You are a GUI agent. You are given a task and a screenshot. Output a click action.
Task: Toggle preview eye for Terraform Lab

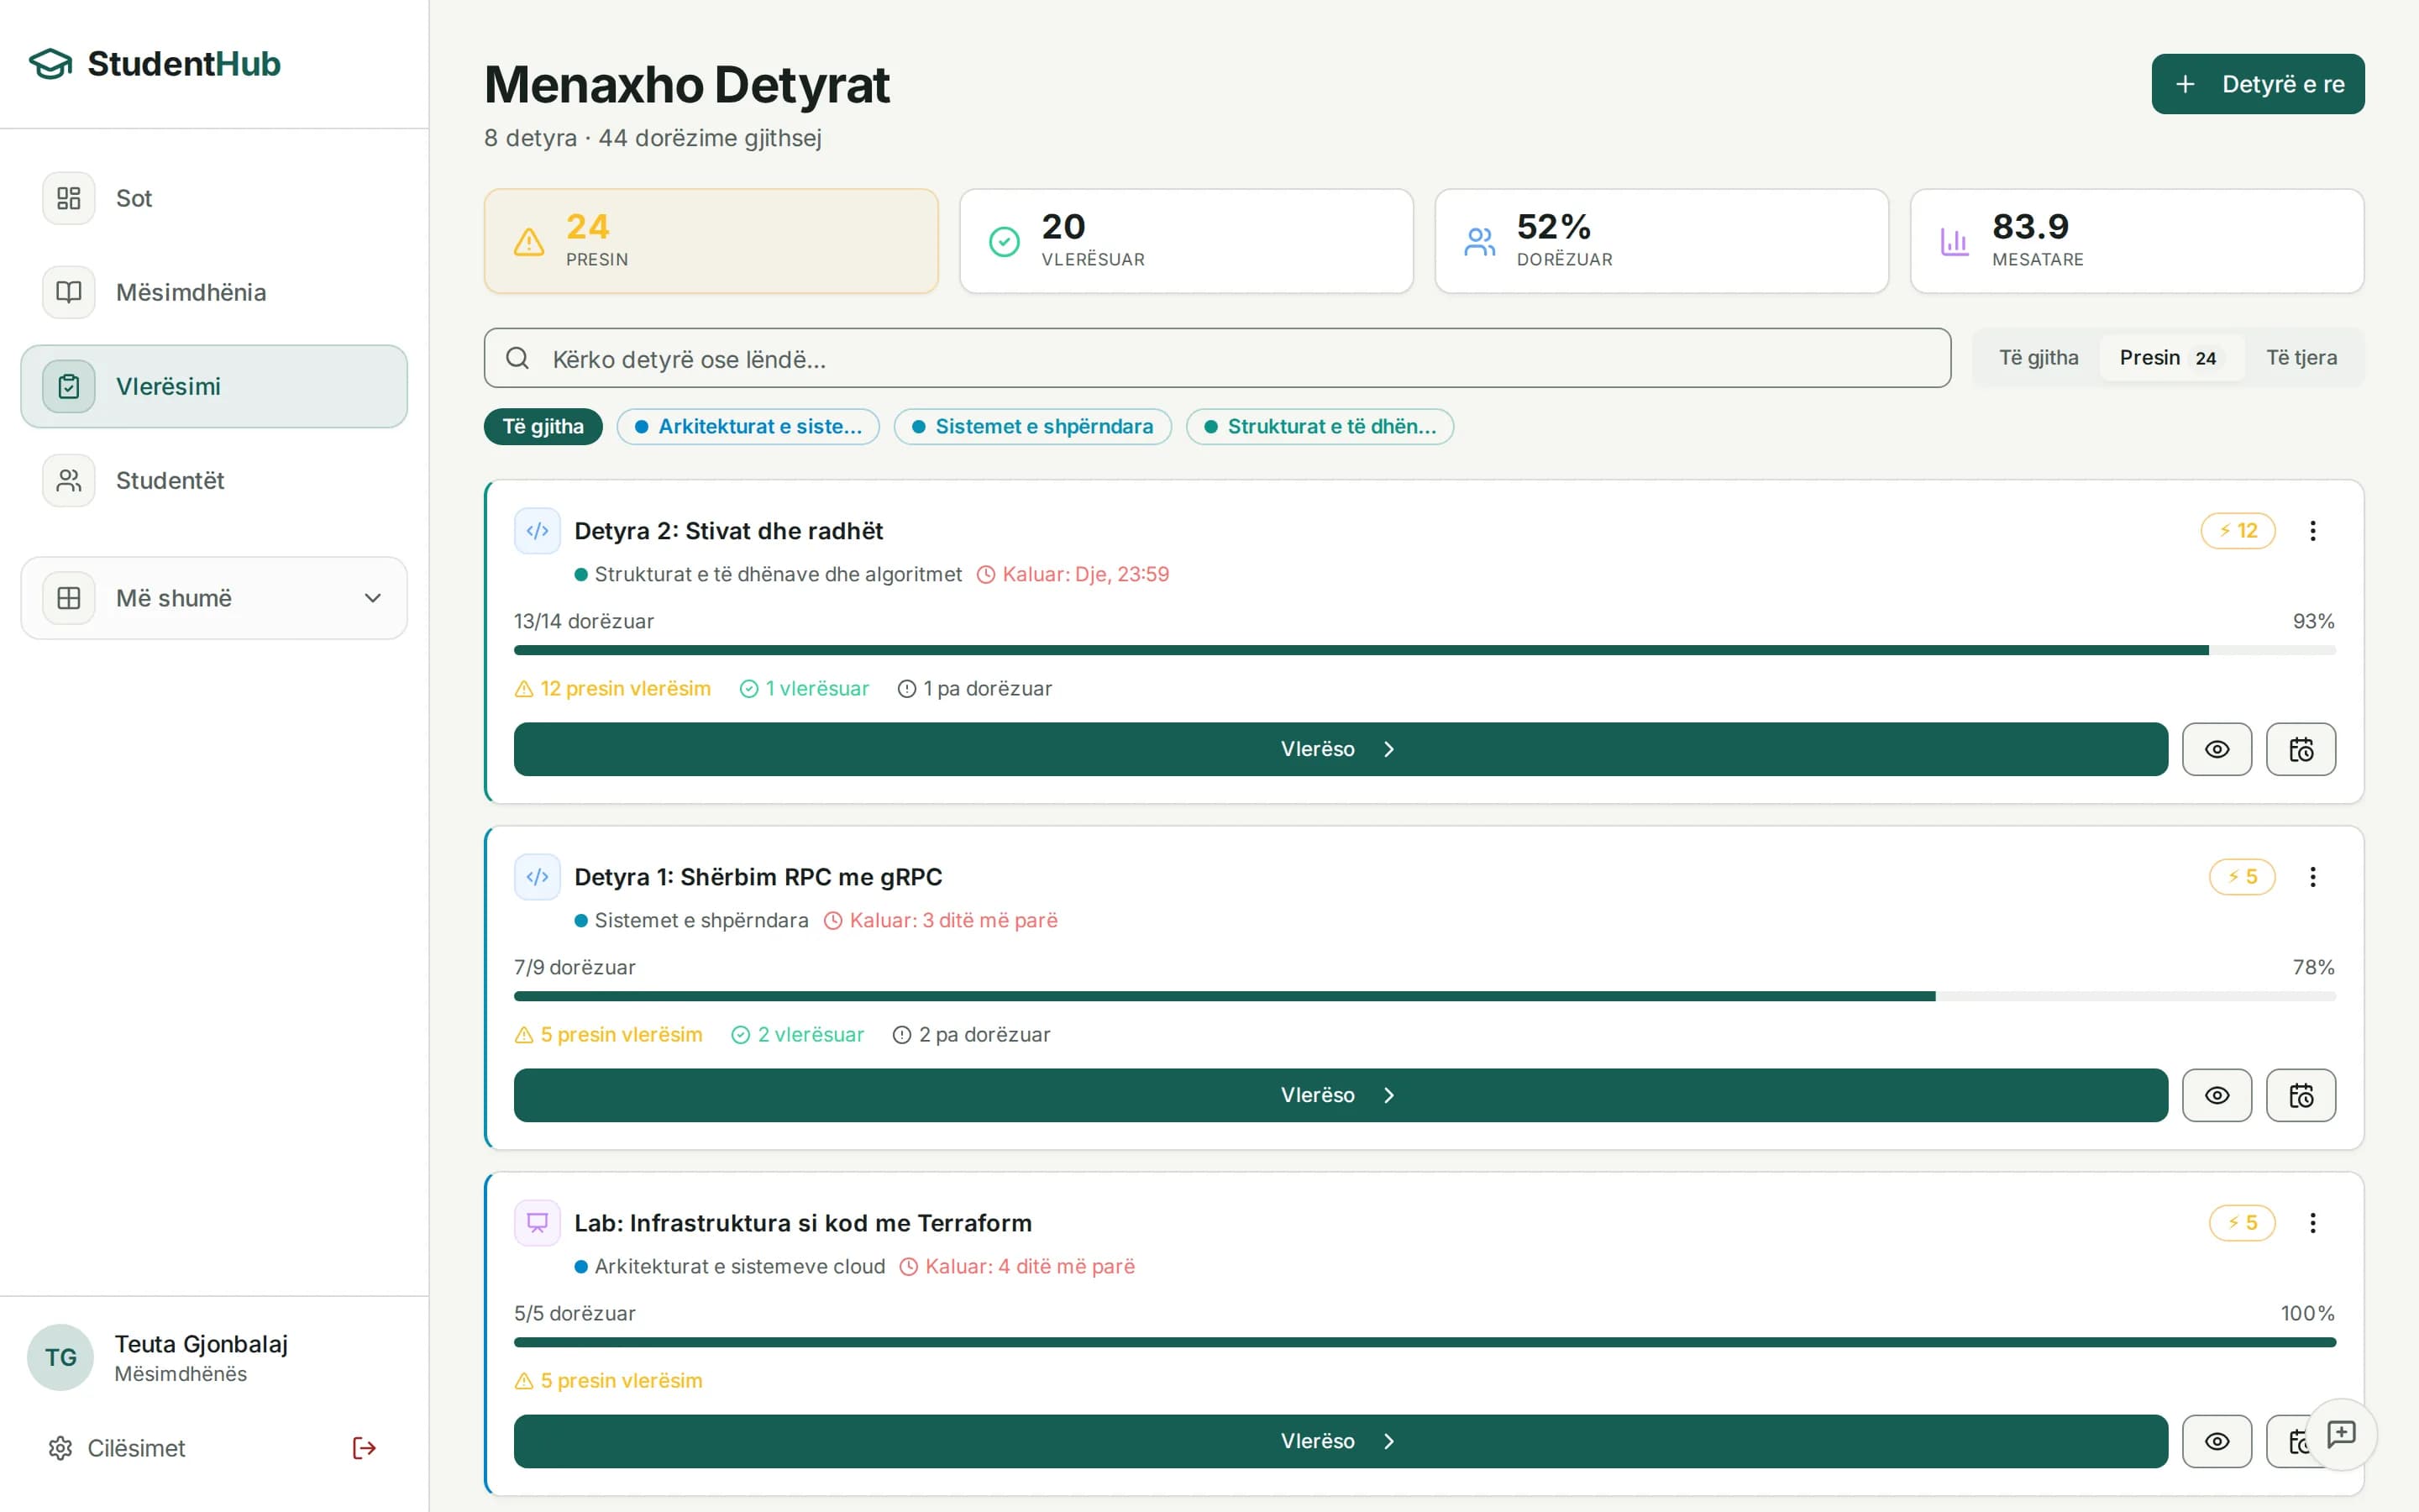click(2216, 1441)
